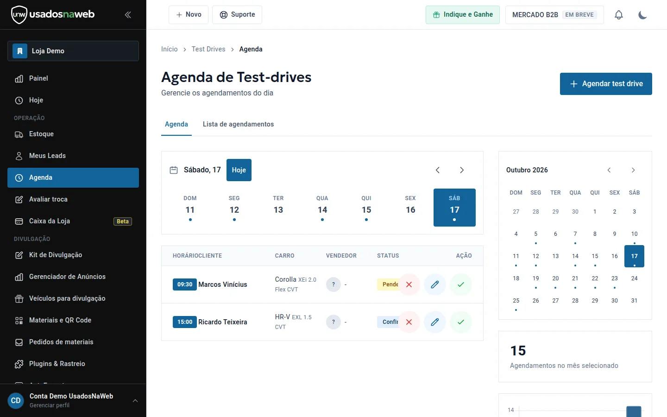Viewport: 667px width, 417px height.
Task: Open Meus Leads in the sidebar
Action: pos(73,156)
